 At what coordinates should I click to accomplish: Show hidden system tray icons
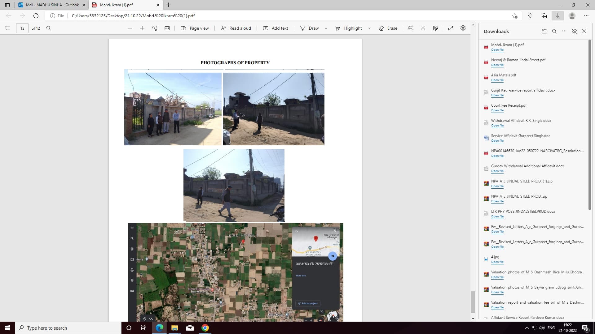527,328
